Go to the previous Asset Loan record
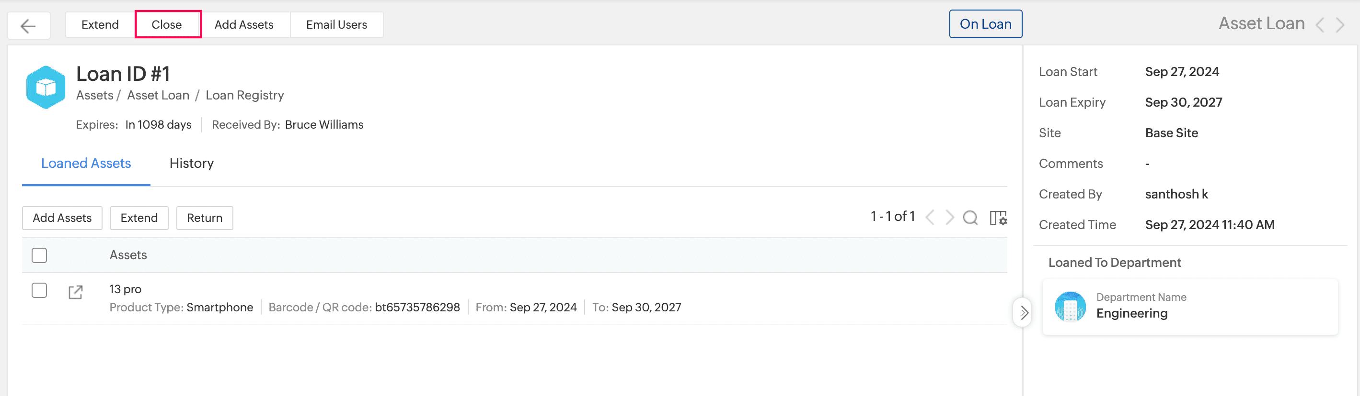 tap(1320, 25)
